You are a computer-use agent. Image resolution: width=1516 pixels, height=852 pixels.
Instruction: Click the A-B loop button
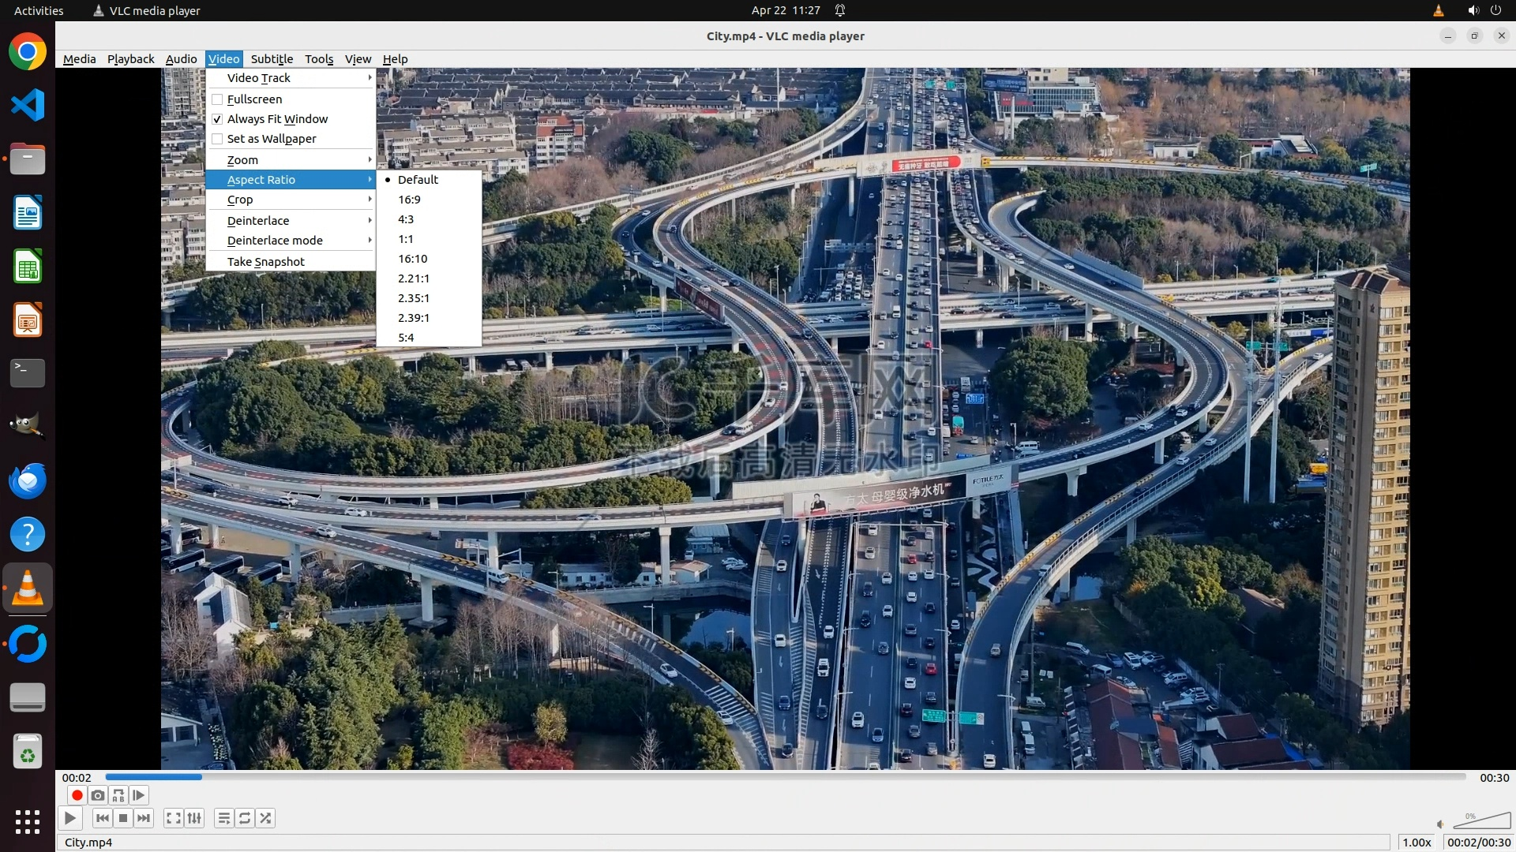click(118, 795)
